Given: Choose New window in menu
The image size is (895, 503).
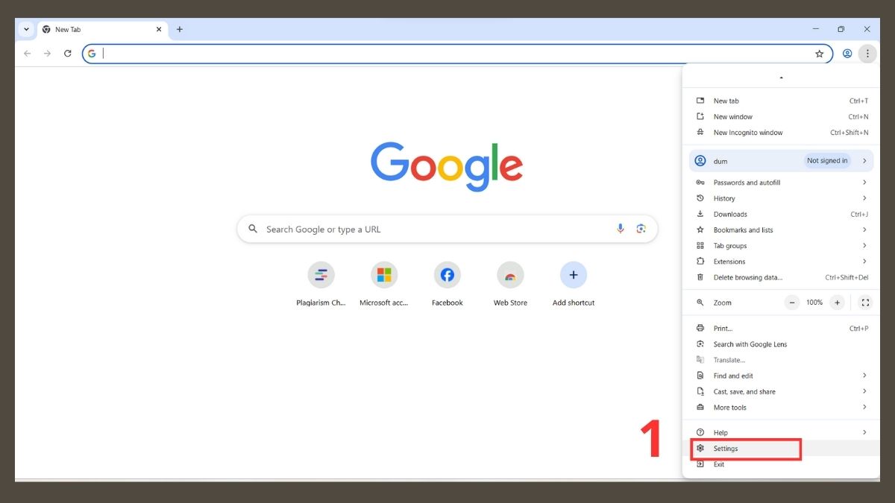Looking at the screenshot, I should 782,116.
